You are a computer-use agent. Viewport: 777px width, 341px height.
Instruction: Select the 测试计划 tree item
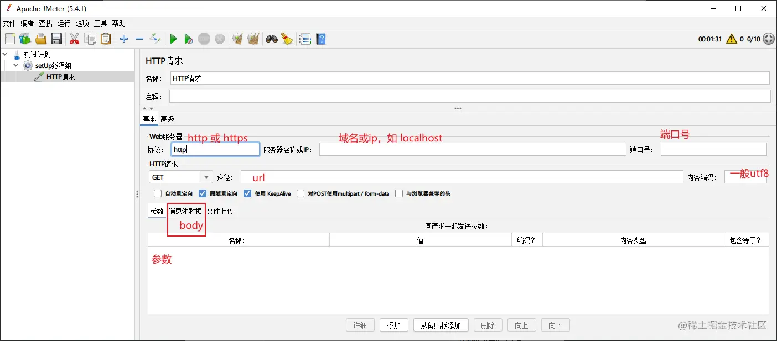(37, 55)
